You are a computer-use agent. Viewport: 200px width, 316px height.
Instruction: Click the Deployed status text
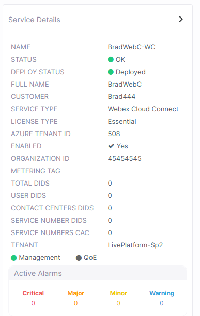pos(131,72)
